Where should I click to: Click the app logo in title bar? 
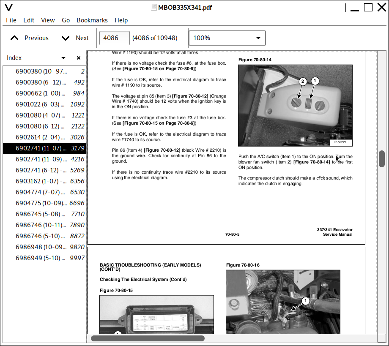pos(8,8)
